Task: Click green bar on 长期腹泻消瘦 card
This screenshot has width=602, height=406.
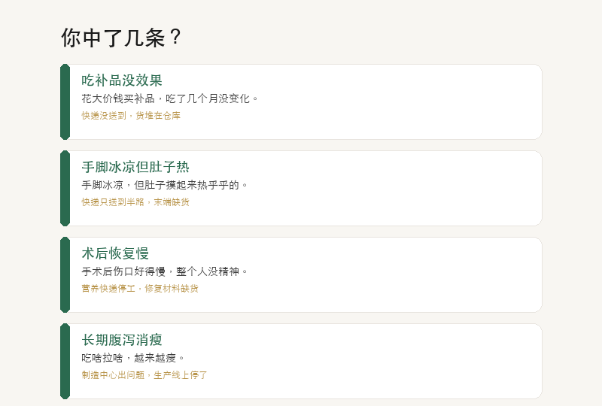Action: (x=65, y=361)
